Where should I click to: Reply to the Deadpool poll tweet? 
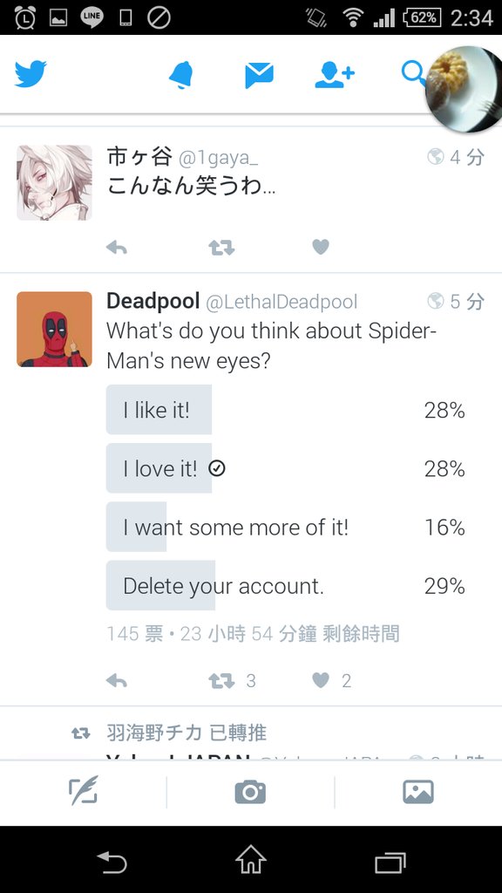tap(117, 680)
